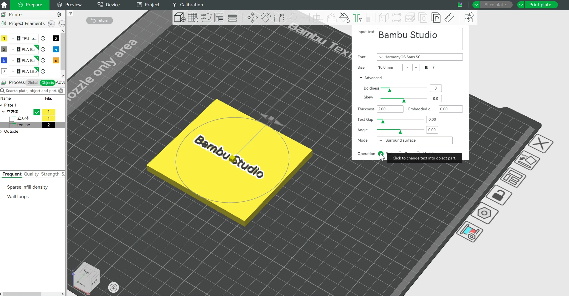Open Printer settings gear icon

(59, 15)
